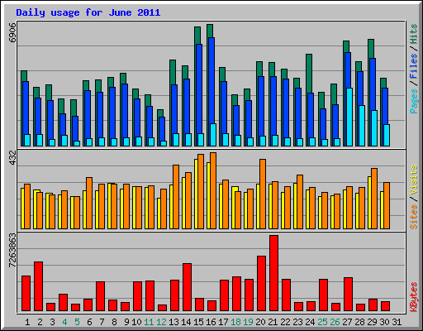Click the day '16' axis label
This screenshot has height=331, width=423.
(x=211, y=322)
